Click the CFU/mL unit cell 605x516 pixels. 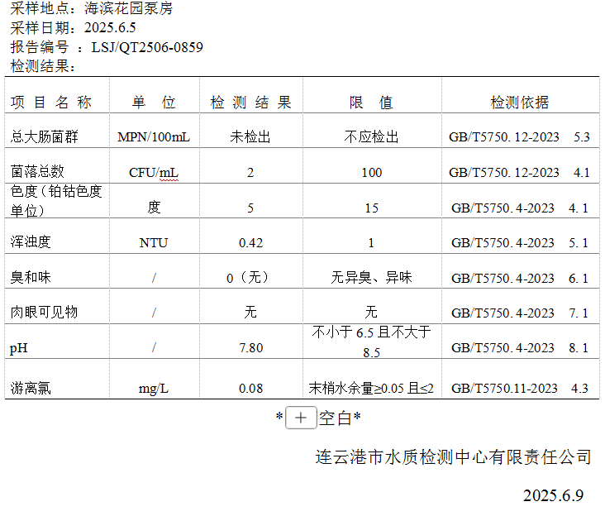154,172
